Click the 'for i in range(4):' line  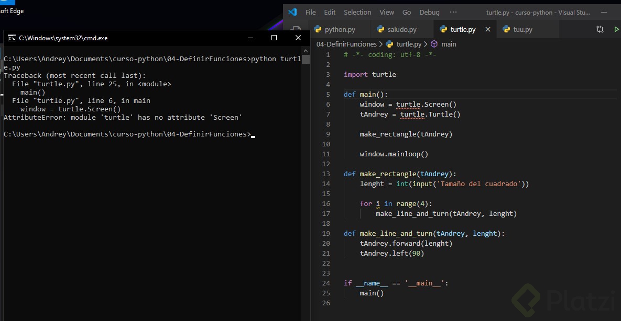coord(396,203)
